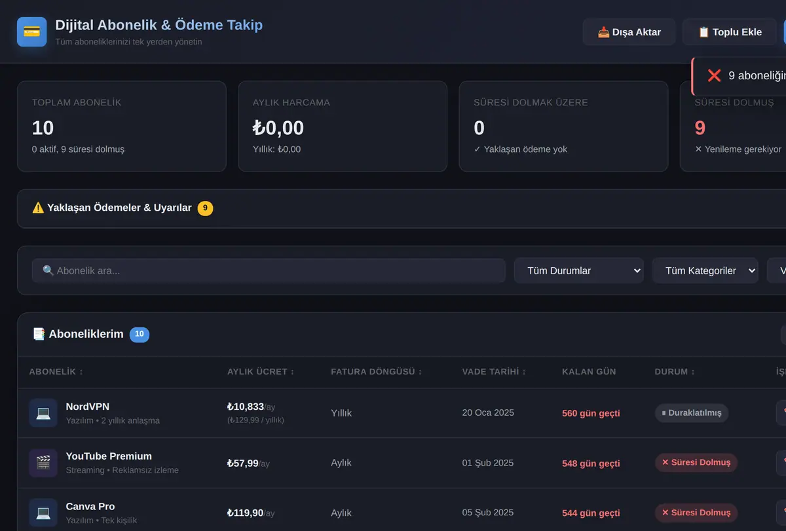Select the Toplam Abonelik stat card
The height and width of the screenshot is (531, 786).
tap(122, 126)
